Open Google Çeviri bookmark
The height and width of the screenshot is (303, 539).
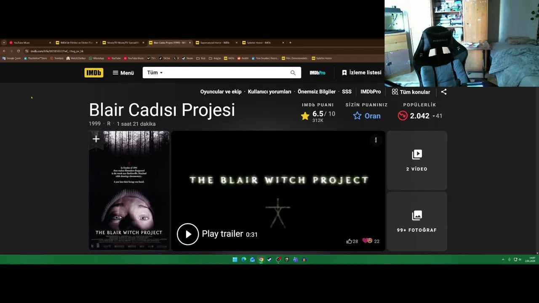tap(11, 58)
